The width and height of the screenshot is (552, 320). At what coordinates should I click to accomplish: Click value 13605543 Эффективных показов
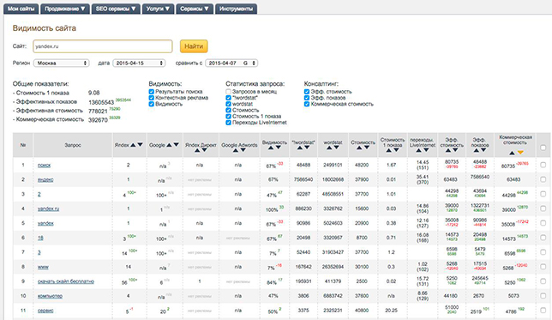(x=101, y=102)
